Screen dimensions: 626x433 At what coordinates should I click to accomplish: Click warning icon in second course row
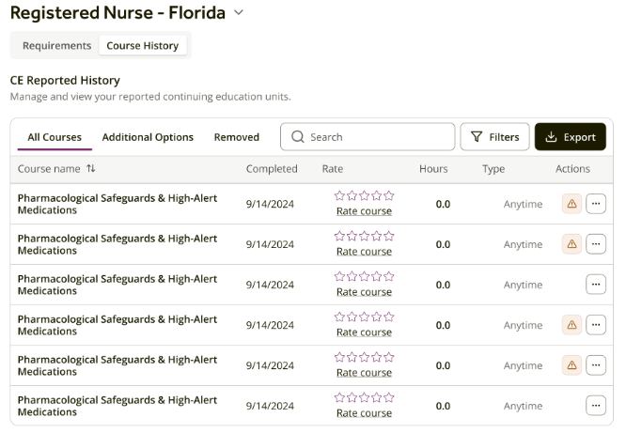(x=571, y=244)
